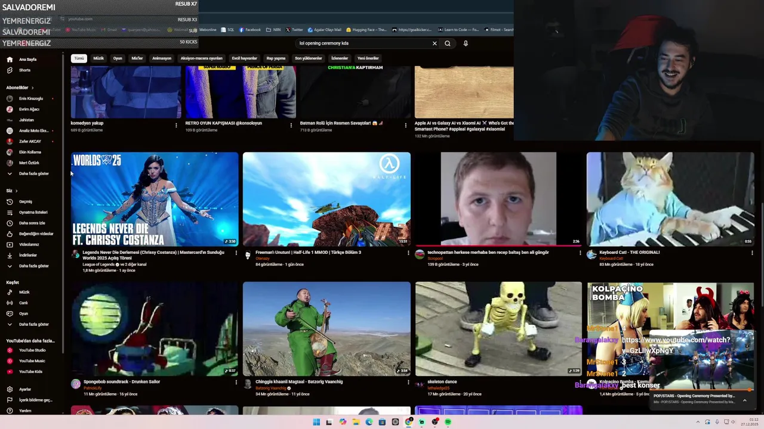Open options menu for Spongebob Drunken Sailor video
Viewport: 764px width, 429px height.
click(236, 383)
